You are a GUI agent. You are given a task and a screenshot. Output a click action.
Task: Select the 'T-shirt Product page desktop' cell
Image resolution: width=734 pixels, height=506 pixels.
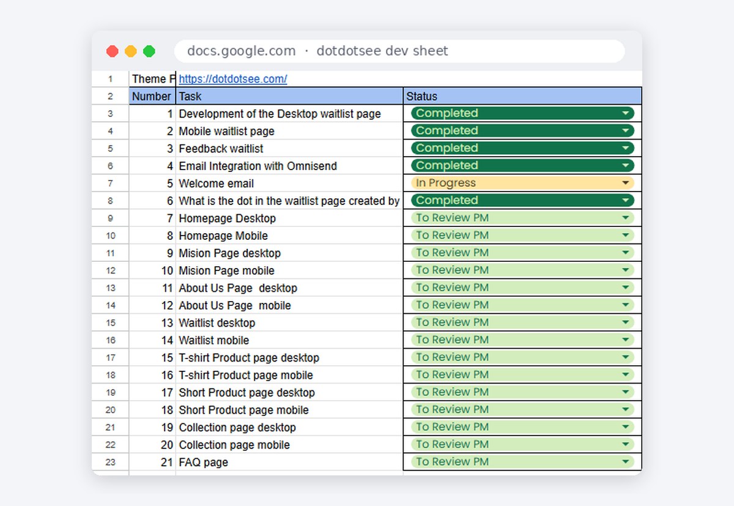(289, 358)
